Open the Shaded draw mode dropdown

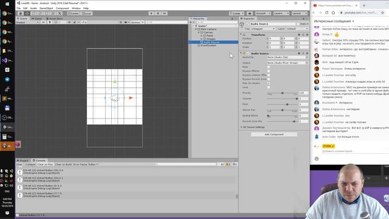tap(27, 23)
